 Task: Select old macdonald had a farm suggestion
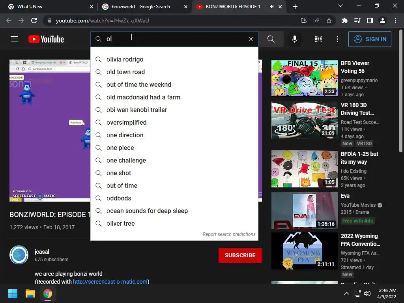[x=174, y=97]
